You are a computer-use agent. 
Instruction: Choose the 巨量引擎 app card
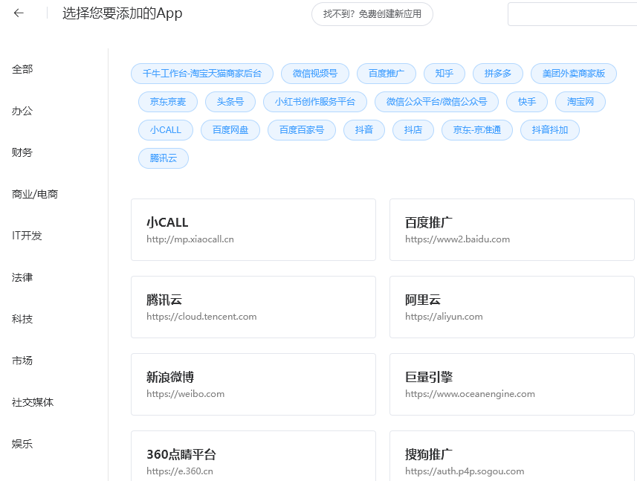tap(512, 384)
